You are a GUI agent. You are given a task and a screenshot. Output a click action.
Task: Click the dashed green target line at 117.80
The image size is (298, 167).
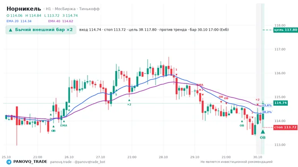coord(268,30)
